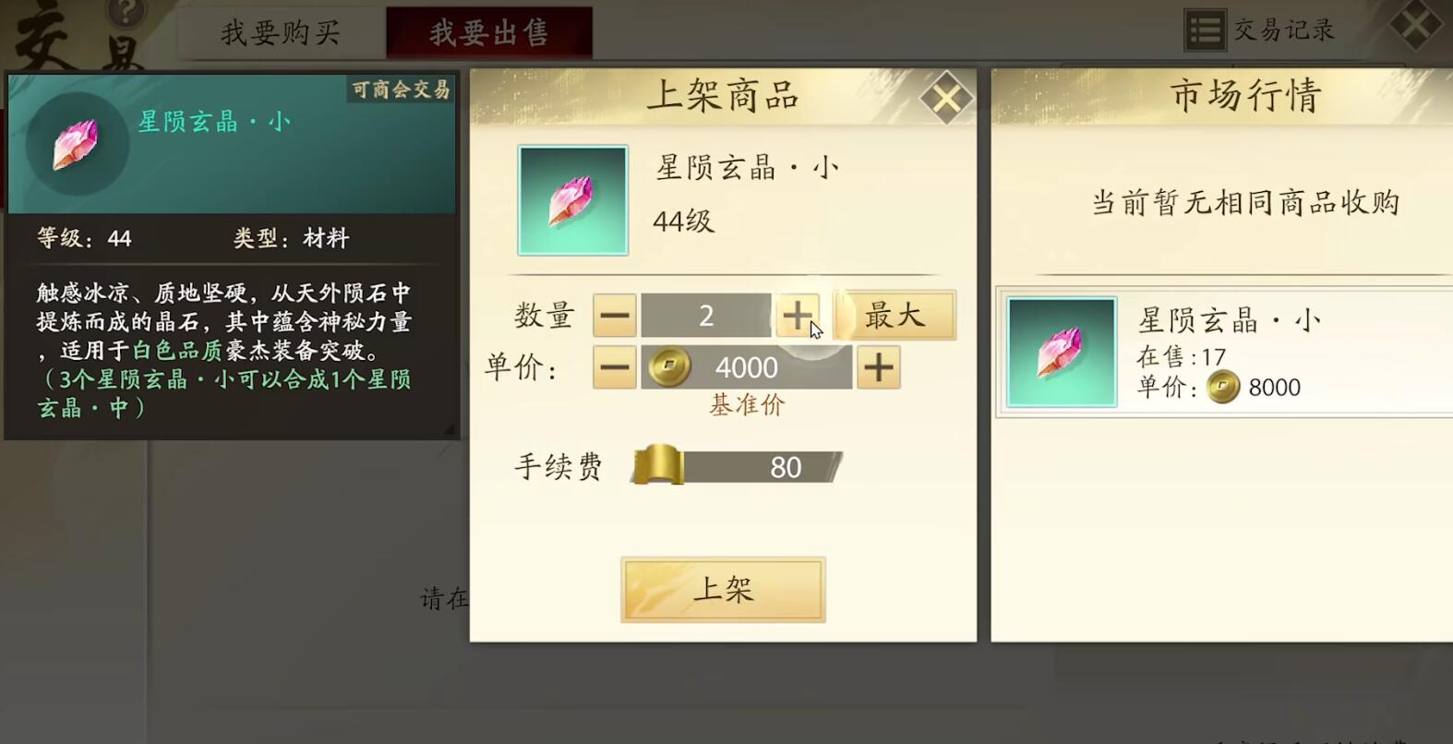Click the gold ingot 手续费 icon
Viewport: 1453px width, 744px height.
658,464
